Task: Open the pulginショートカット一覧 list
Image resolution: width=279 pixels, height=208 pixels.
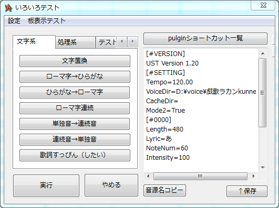Action: (205, 38)
